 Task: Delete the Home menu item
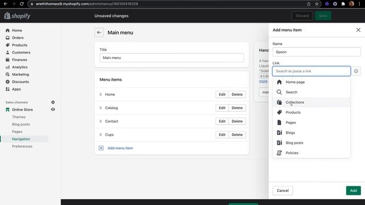(237, 95)
